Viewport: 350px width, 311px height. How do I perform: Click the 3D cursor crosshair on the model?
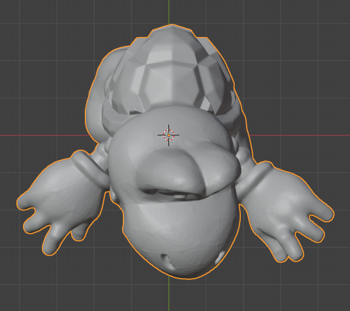click(168, 134)
